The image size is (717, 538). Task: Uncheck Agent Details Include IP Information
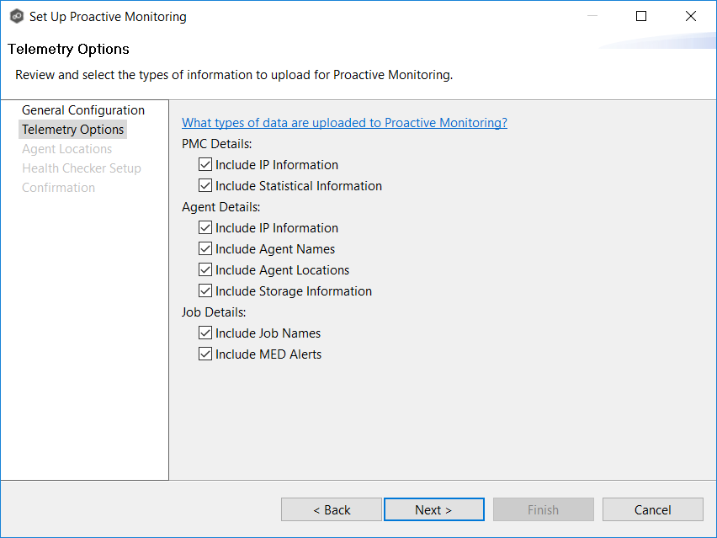pos(205,228)
